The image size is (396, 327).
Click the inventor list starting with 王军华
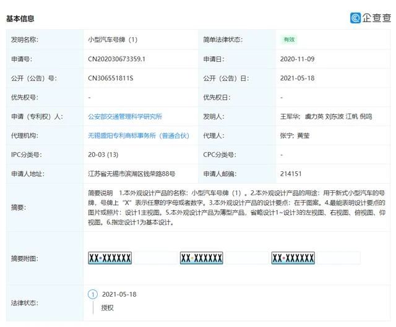(x=326, y=116)
